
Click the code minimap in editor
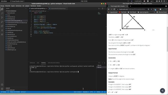[x=99, y=13]
